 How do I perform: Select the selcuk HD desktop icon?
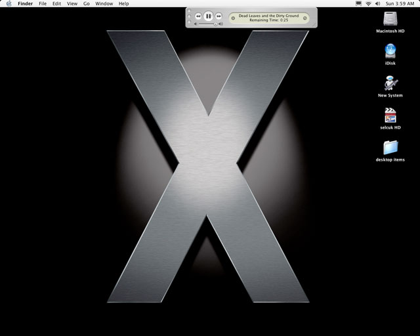pyautogui.click(x=390, y=115)
